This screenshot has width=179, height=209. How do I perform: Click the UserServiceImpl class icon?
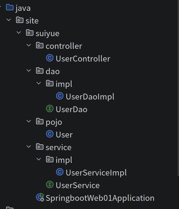point(60,172)
